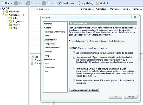The width and height of the screenshot is (143, 105).
Task: Open Opzioni tools icon in toolbar
Action: tap(97, 3)
